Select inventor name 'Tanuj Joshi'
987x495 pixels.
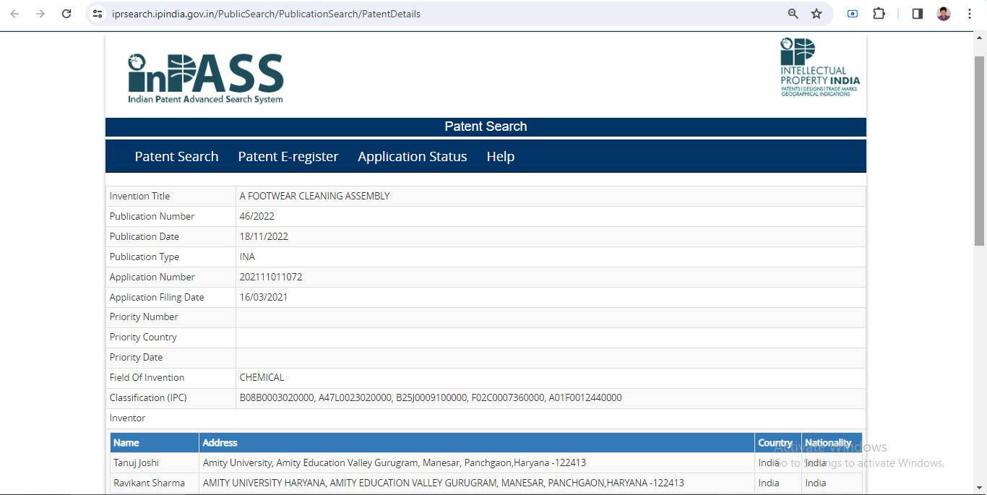coord(136,462)
